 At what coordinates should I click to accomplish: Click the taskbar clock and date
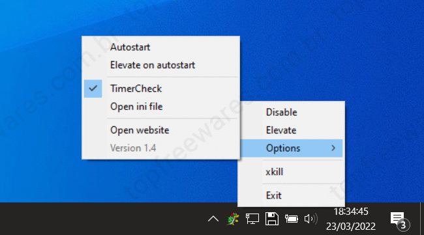(x=351, y=219)
